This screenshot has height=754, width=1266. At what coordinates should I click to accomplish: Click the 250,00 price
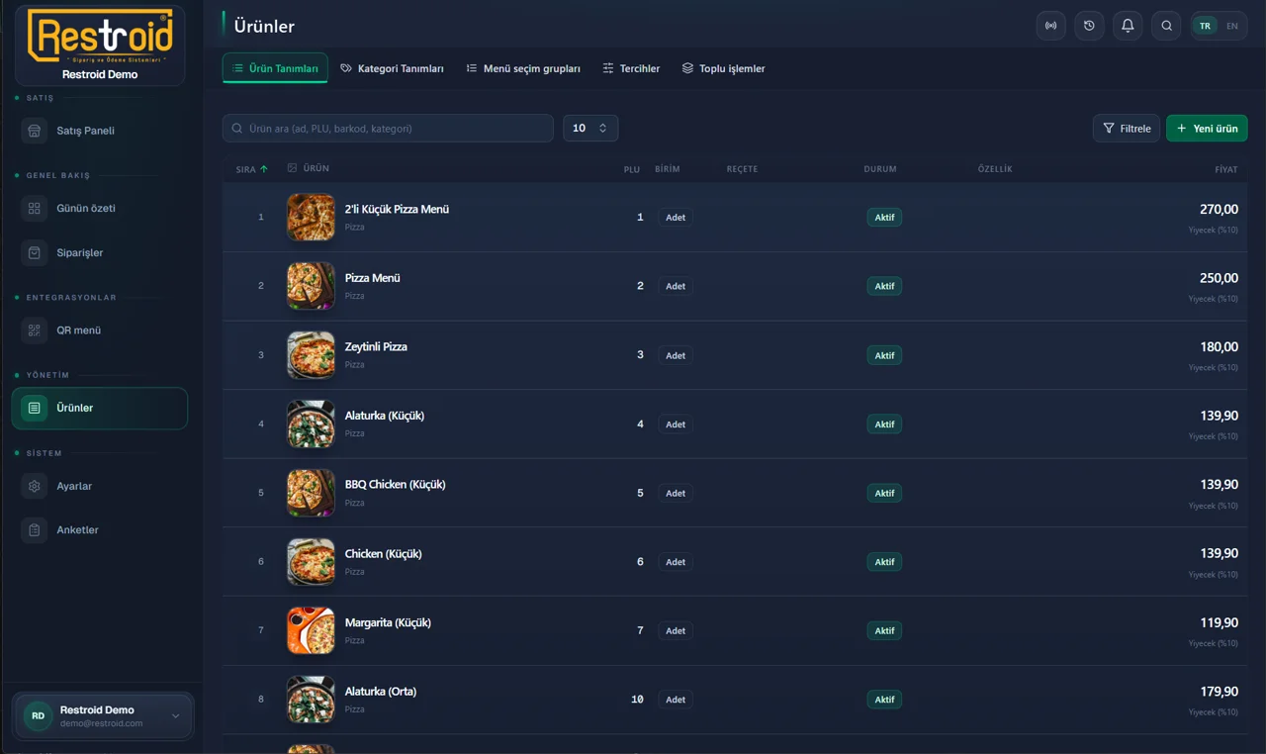click(1219, 278)
